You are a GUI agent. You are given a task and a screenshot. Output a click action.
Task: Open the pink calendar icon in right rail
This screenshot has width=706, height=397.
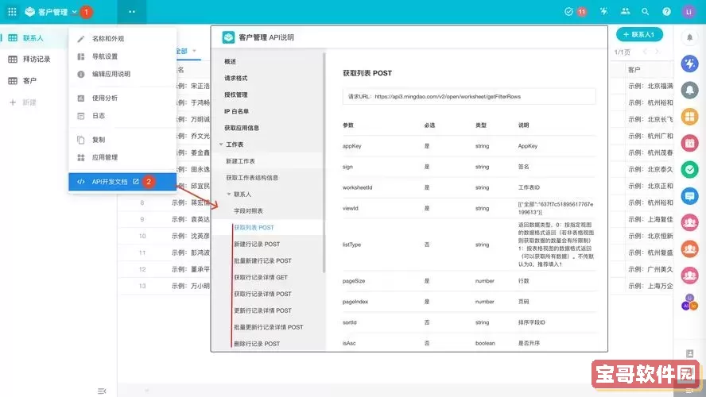(689, 144)
